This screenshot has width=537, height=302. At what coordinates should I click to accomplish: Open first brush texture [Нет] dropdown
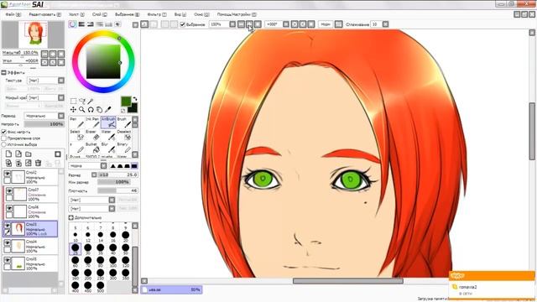click(x=112, y=200)
